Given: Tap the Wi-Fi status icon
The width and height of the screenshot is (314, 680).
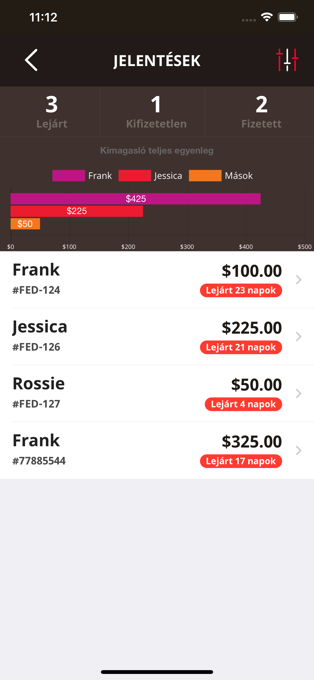Looking at the screenshot, I should tap(267, 17).
